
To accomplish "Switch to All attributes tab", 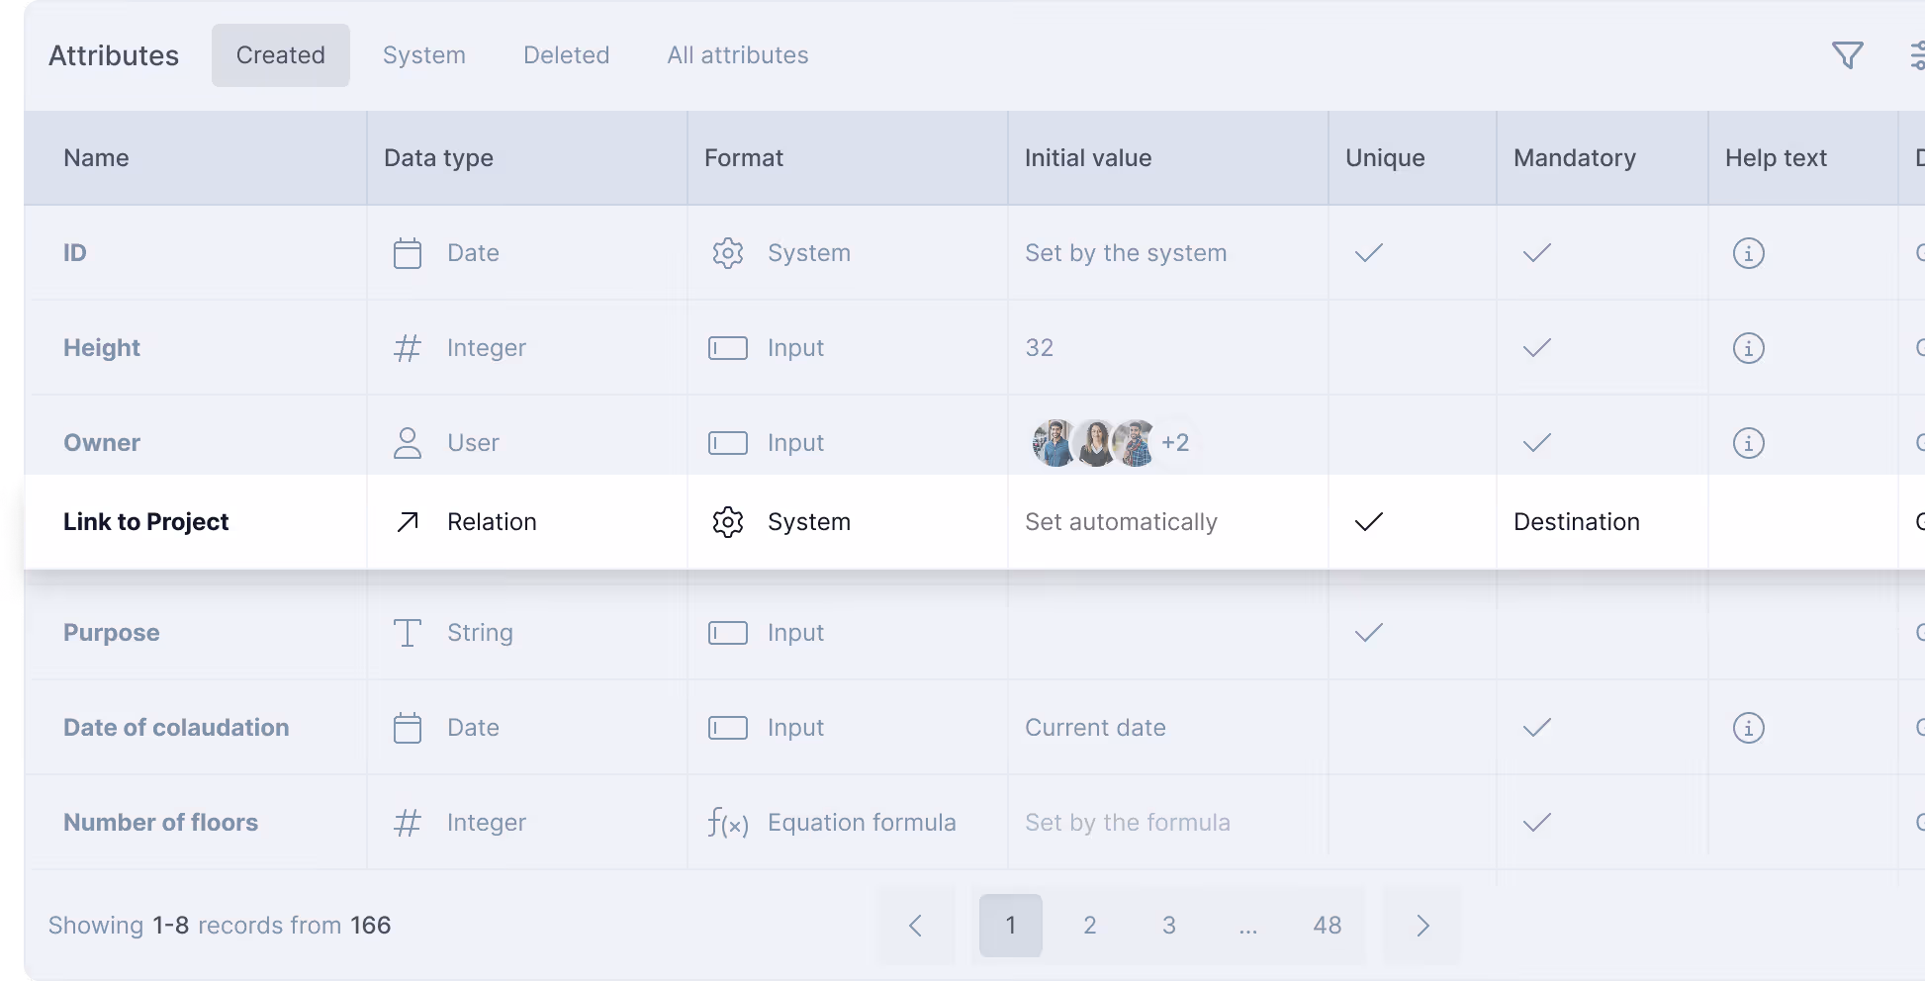I will [738, 55].
